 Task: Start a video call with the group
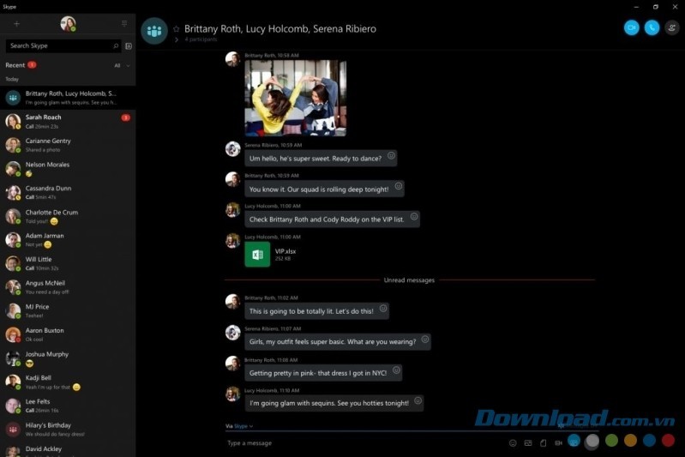631,27
